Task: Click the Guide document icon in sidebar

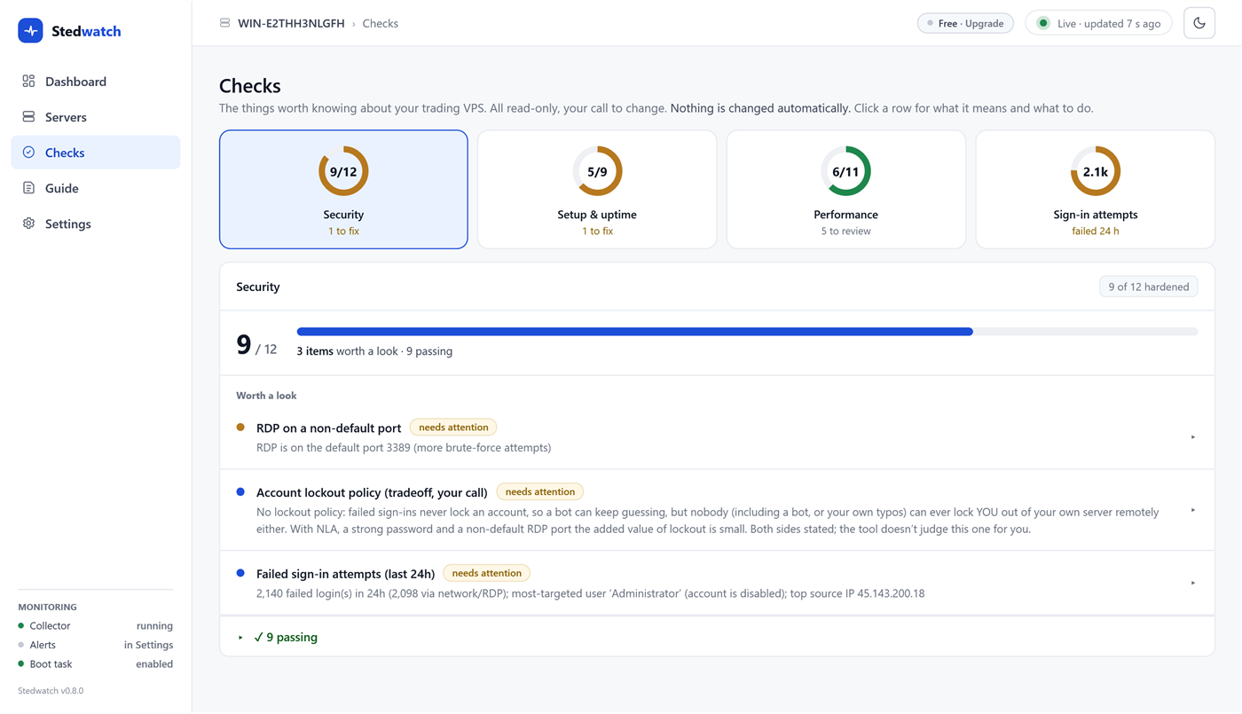Action: (x=28, y=187)
